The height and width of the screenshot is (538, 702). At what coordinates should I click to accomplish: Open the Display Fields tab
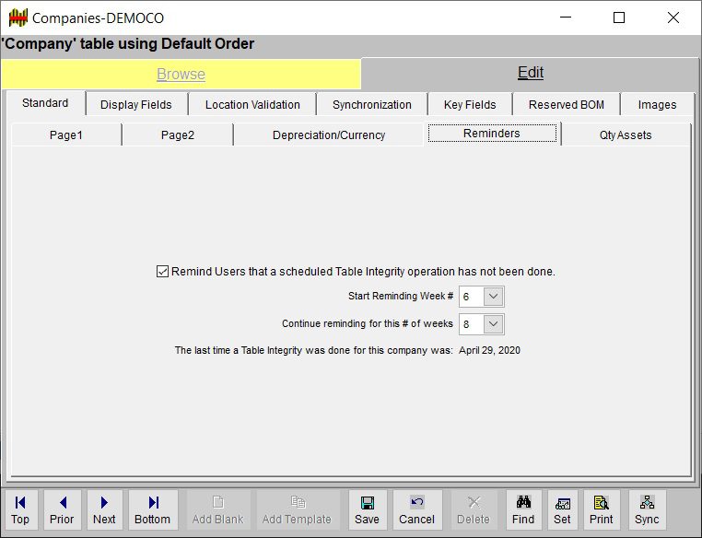click(x=136, y=105)
